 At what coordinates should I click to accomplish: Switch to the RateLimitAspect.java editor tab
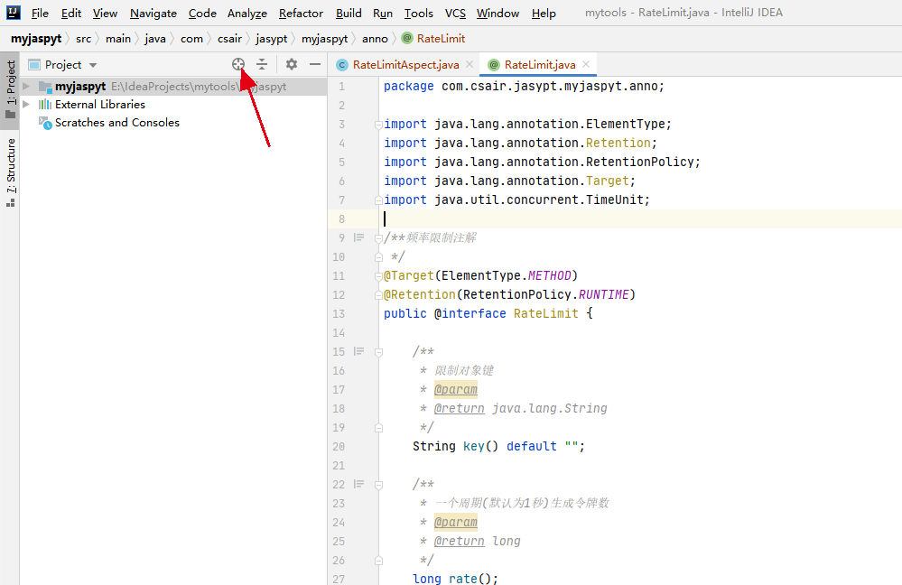coord(405,65)
